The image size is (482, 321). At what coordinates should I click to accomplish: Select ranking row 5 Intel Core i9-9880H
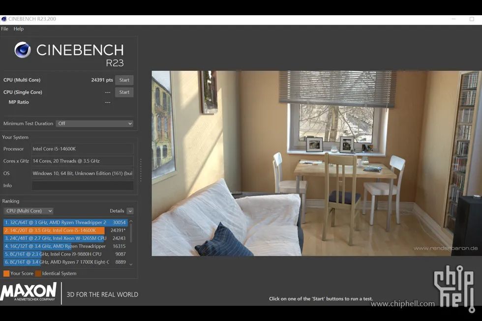(65, 254)
